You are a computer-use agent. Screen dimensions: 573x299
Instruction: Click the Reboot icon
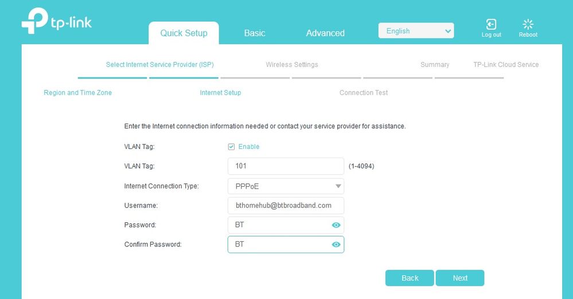pyautogui.click(x=528, y=25)
